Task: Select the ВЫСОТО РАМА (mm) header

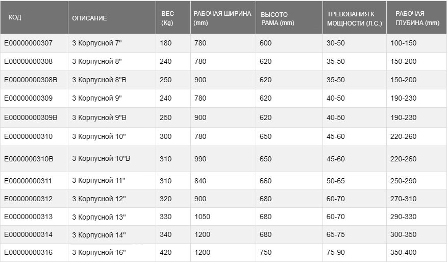Action: 277,18
